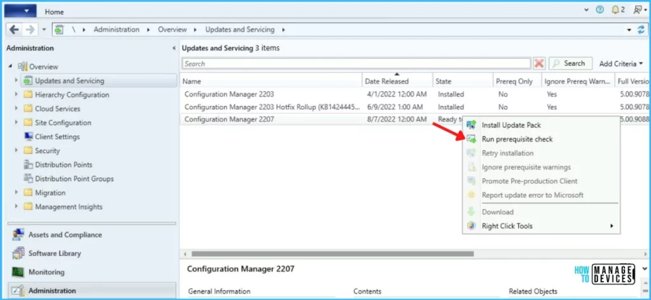Choose Install Update Pack from context menu

pyautogui.click(x=542, y=125)
